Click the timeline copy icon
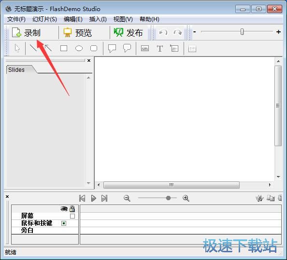The height and width of the screenshot is (260, 287). tap(271, 198)
